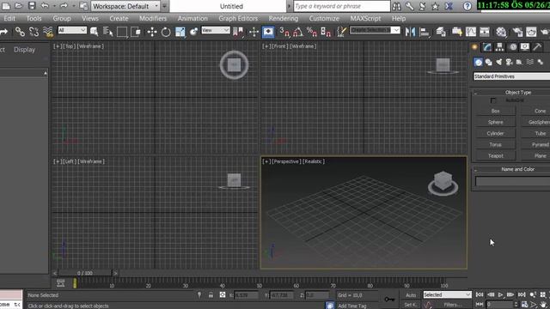The image size is (550, 309).
Task: Activate the Select Object tool
Action: coord(95,32)
